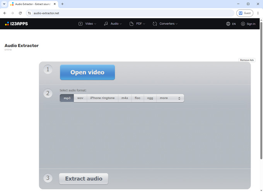
Task: Click the Audio Extractor page heading
Action: pyautogui.click(x=22, y=45)
